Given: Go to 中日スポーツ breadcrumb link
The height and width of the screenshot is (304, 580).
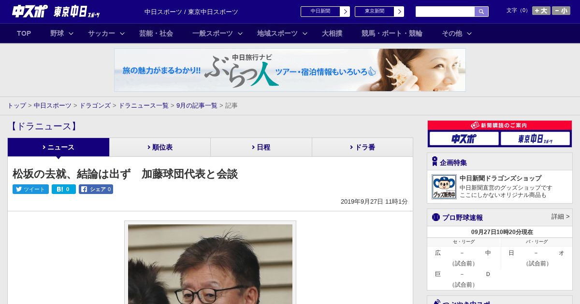Looking at the screenshot, I should pyautogui.click(x=53, y=105).
